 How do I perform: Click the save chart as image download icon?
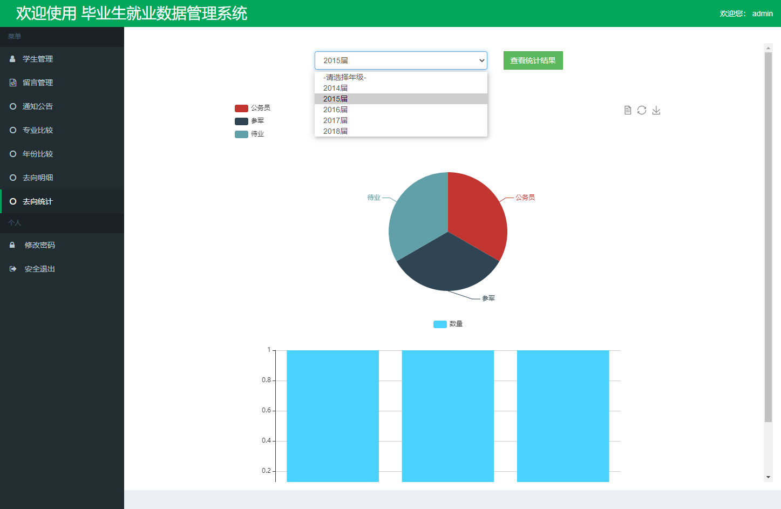click(x=656, y=110)
